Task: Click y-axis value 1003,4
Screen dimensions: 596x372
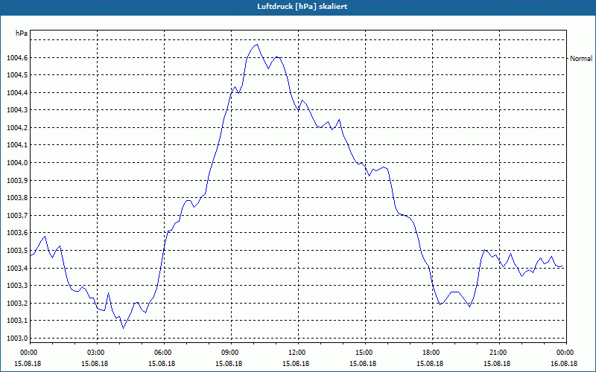Action: (x=17, y=269)
